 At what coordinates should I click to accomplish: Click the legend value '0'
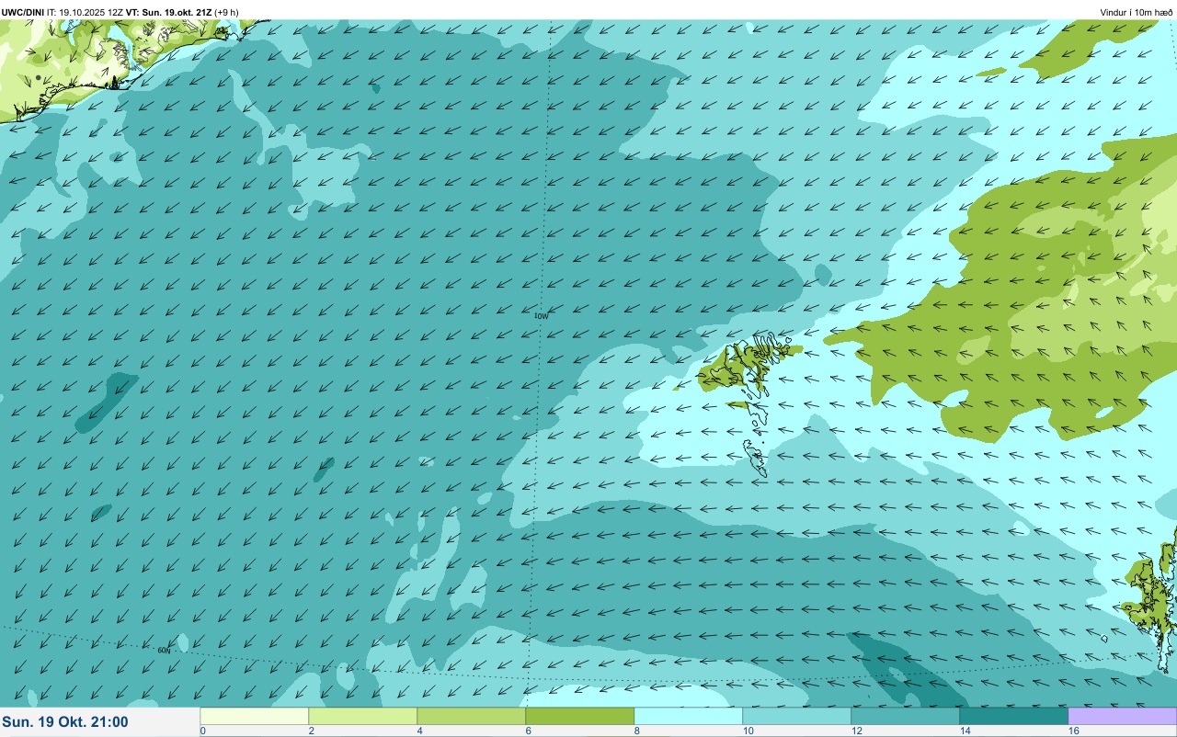202,731
